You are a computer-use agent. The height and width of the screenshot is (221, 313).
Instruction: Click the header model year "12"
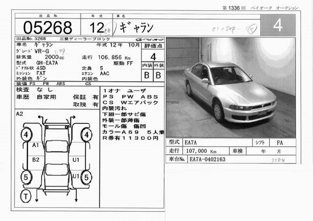[x=97, y=27]
